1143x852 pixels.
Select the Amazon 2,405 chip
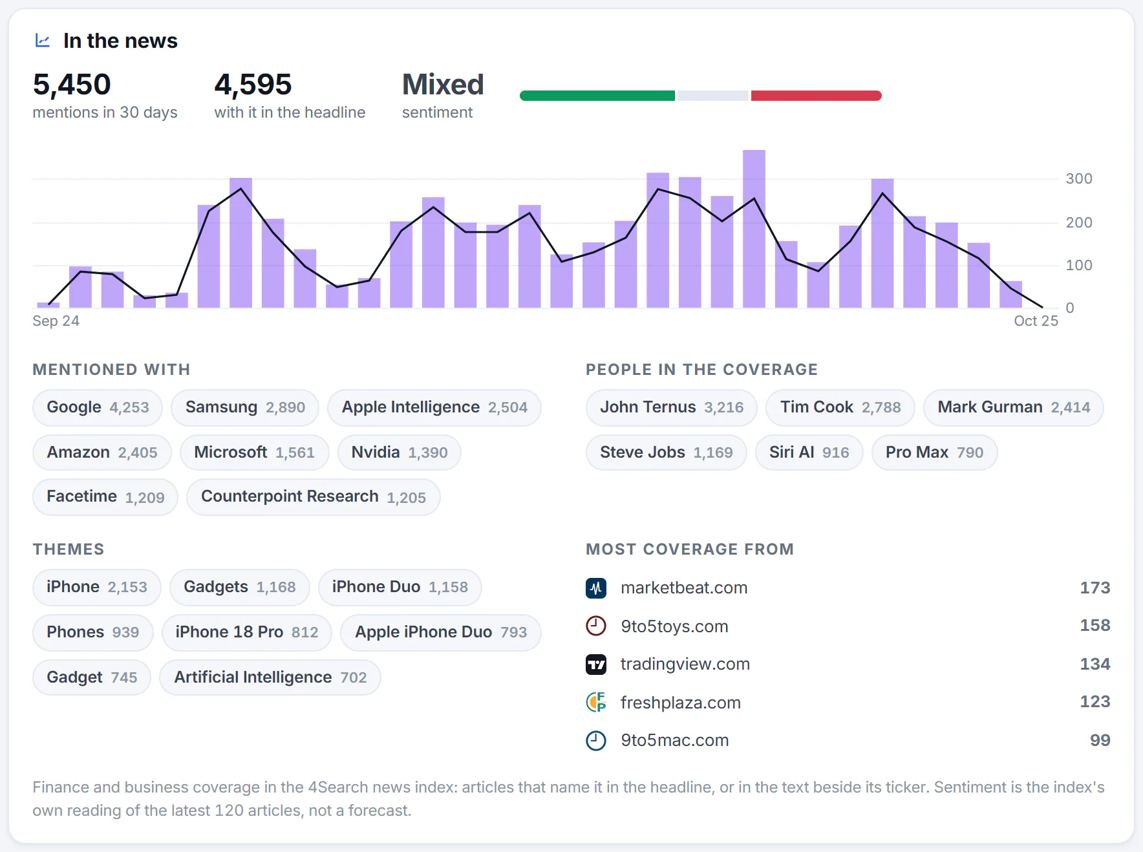pos(102,453)
